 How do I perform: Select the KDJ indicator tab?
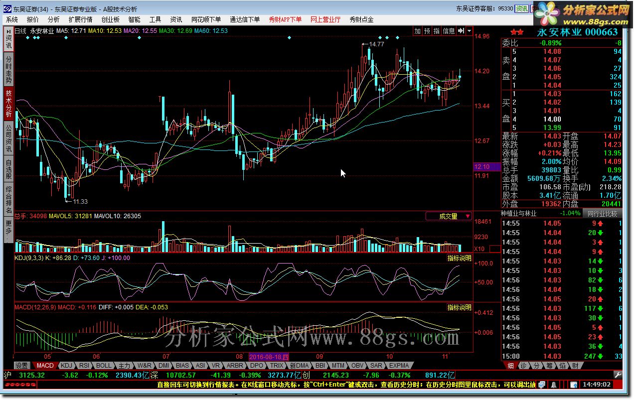66,366
